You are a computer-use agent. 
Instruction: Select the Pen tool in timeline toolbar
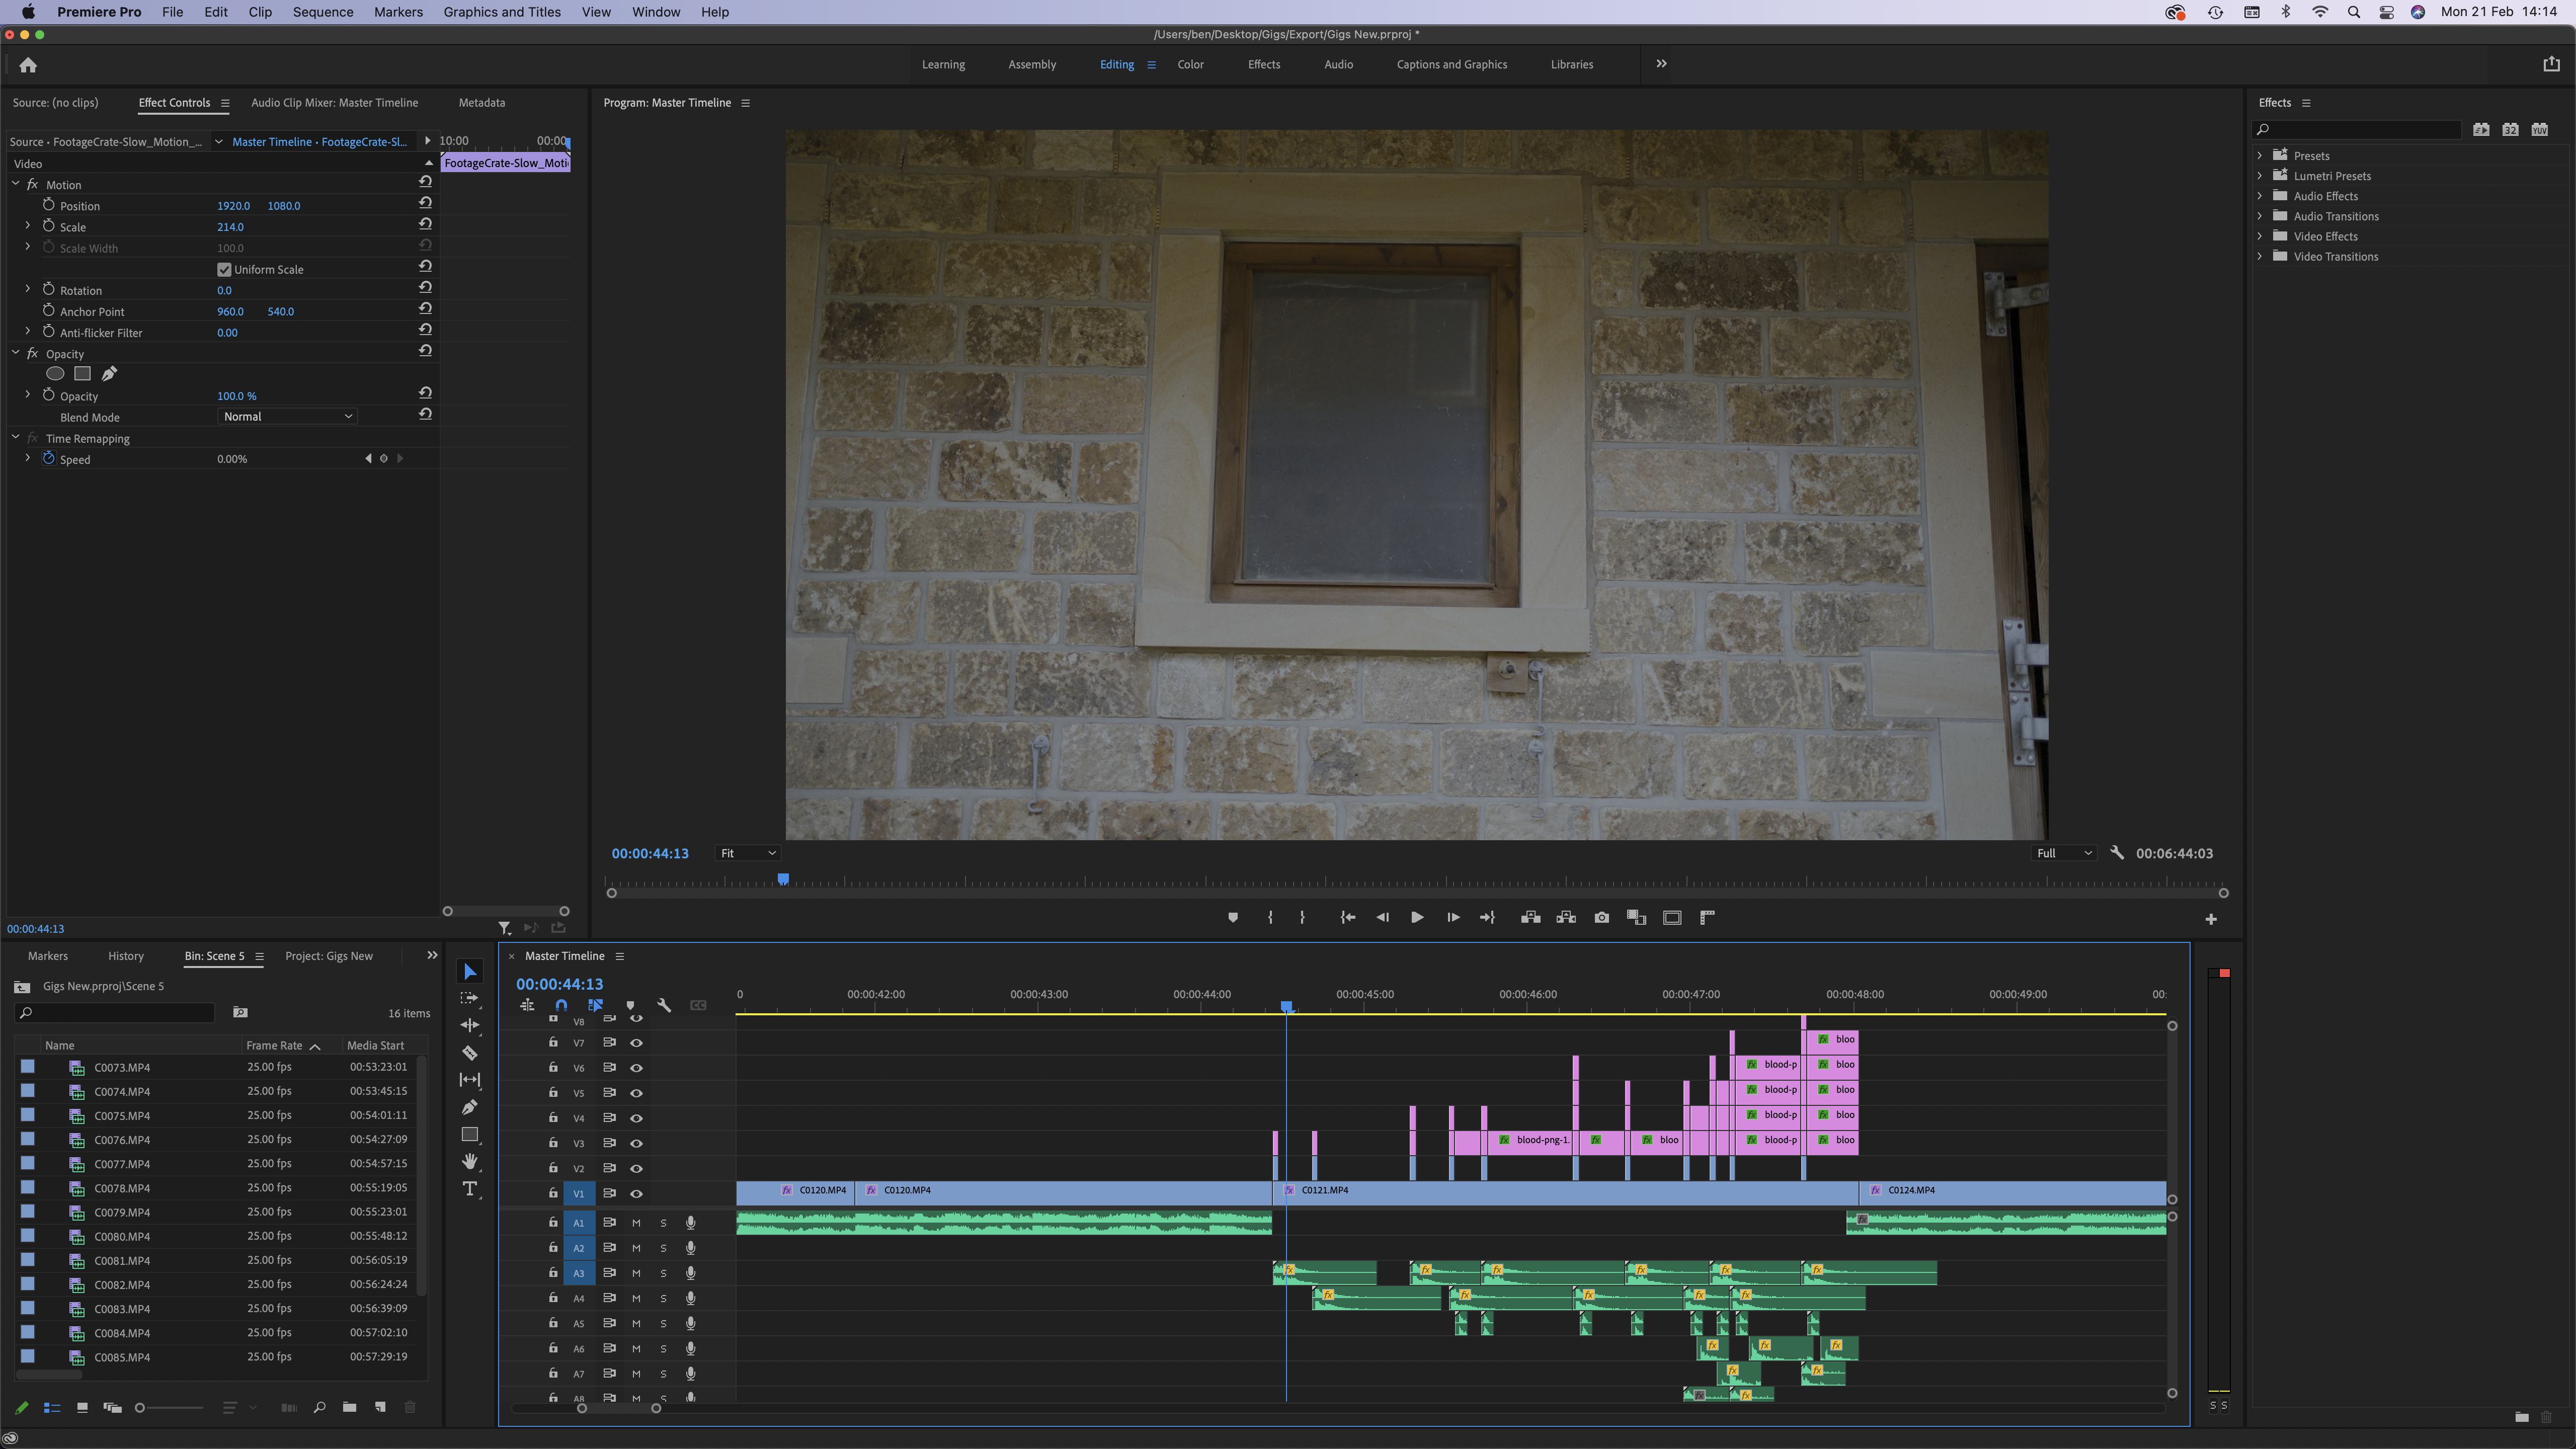pos(469,1107)
